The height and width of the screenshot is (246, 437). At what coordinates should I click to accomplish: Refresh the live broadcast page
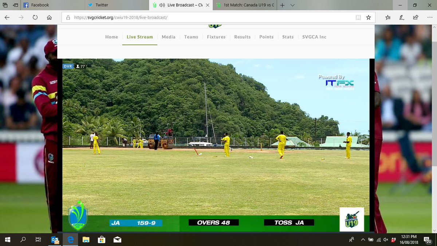(35, 17)
